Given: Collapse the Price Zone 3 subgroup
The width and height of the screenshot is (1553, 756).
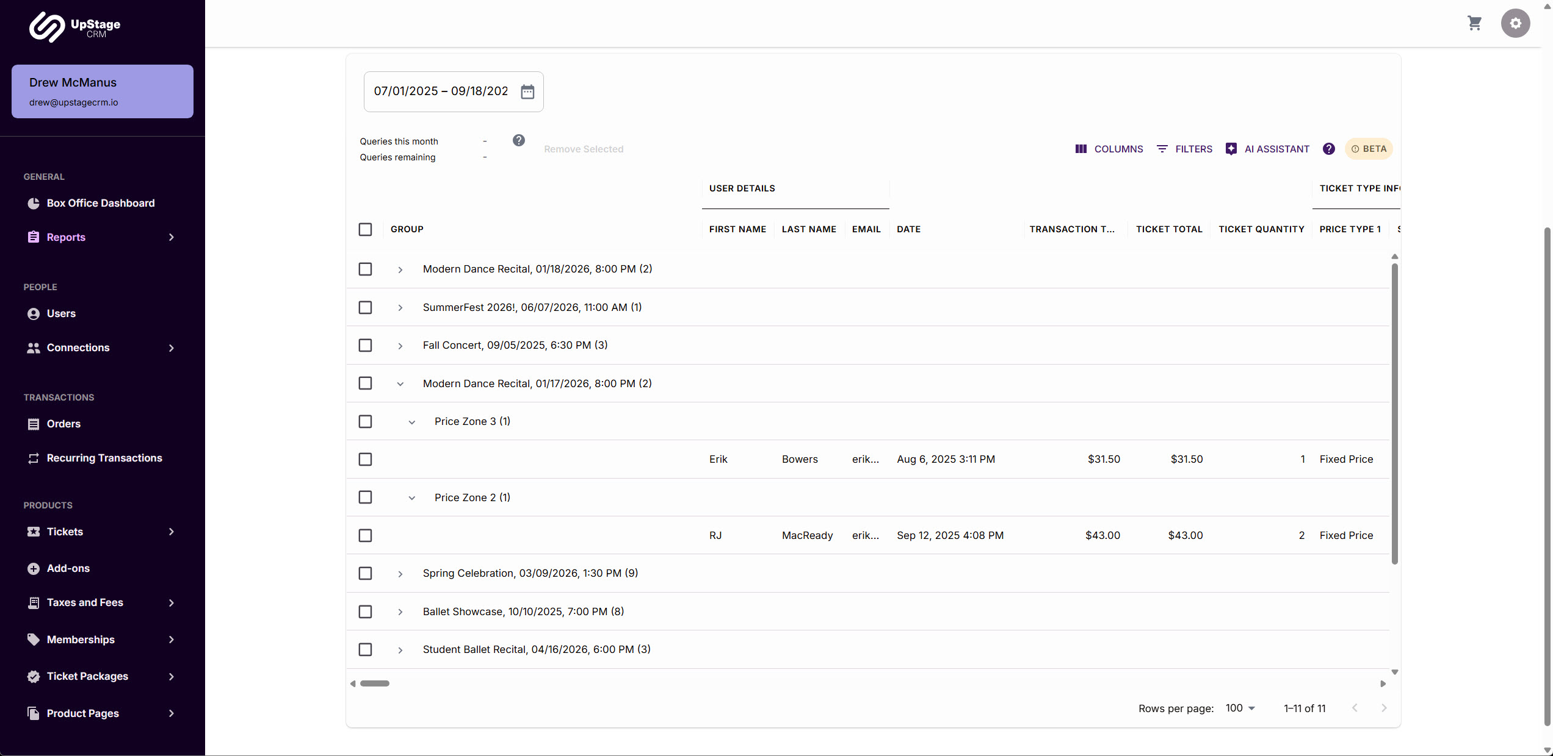Looking at the screenshot, I should point(411,422).
